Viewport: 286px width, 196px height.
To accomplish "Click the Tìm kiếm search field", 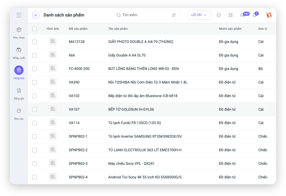I will pyautogui.click(x=143, y=15).
